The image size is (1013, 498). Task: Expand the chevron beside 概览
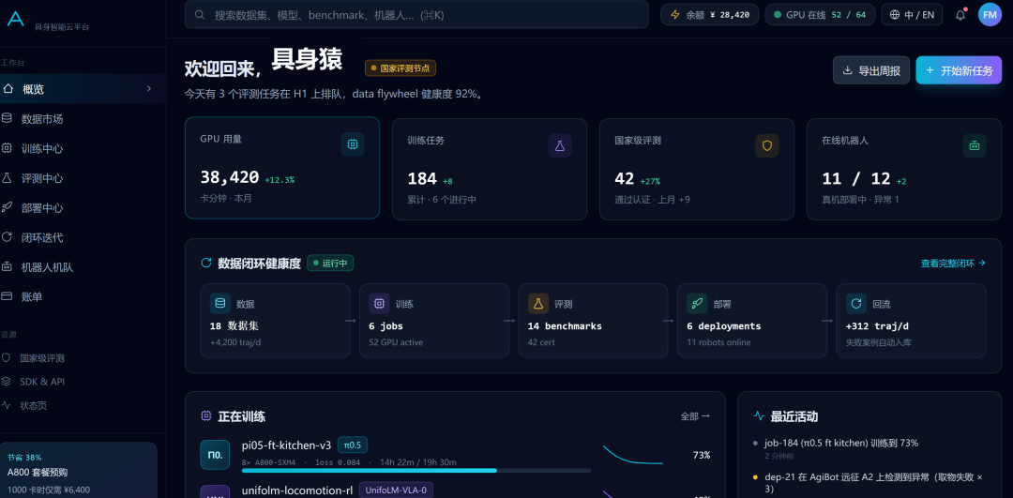pyautogui.click(x=149, y=89)
